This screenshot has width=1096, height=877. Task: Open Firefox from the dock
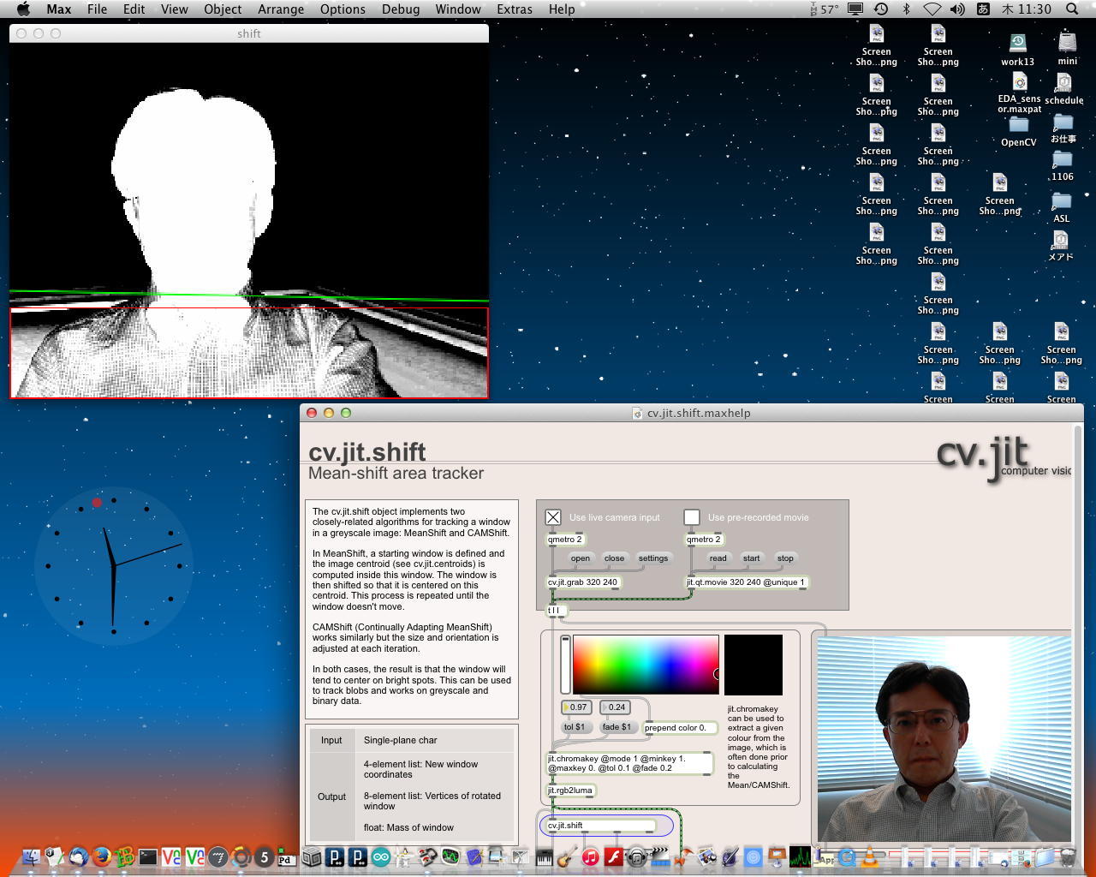(x=102, y=856)
